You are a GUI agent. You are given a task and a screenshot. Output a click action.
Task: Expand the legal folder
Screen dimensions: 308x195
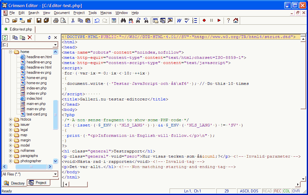point(11,130)
